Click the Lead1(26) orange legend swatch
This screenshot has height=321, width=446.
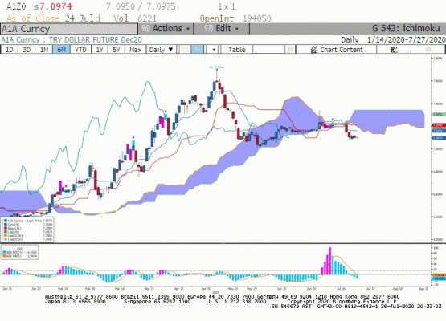tap(6, 235)
